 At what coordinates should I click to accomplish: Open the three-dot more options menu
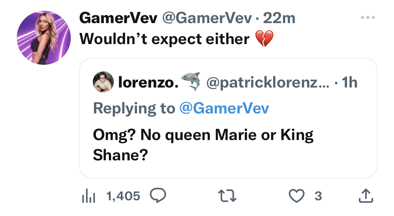(368, 18)
